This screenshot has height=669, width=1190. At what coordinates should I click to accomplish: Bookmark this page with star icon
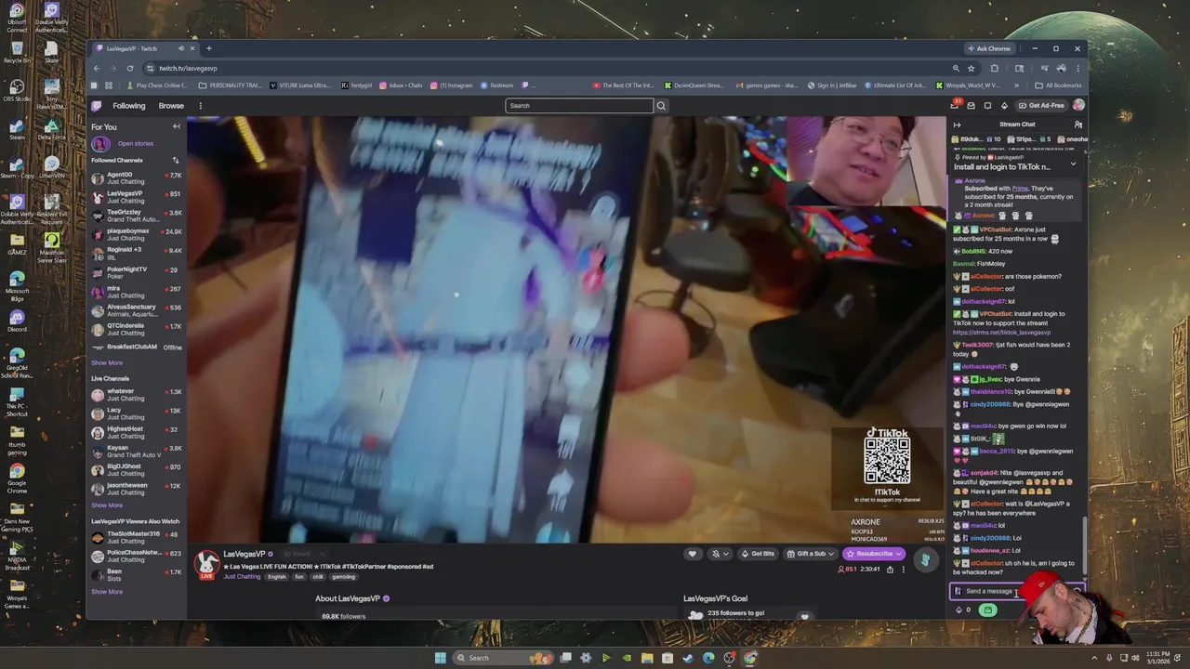(971, 68)
